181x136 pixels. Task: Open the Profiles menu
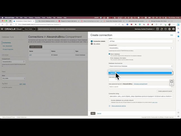[49, 18]
